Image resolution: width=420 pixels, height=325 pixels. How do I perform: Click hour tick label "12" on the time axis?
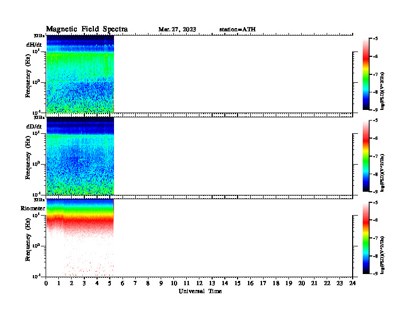point(199,283)
